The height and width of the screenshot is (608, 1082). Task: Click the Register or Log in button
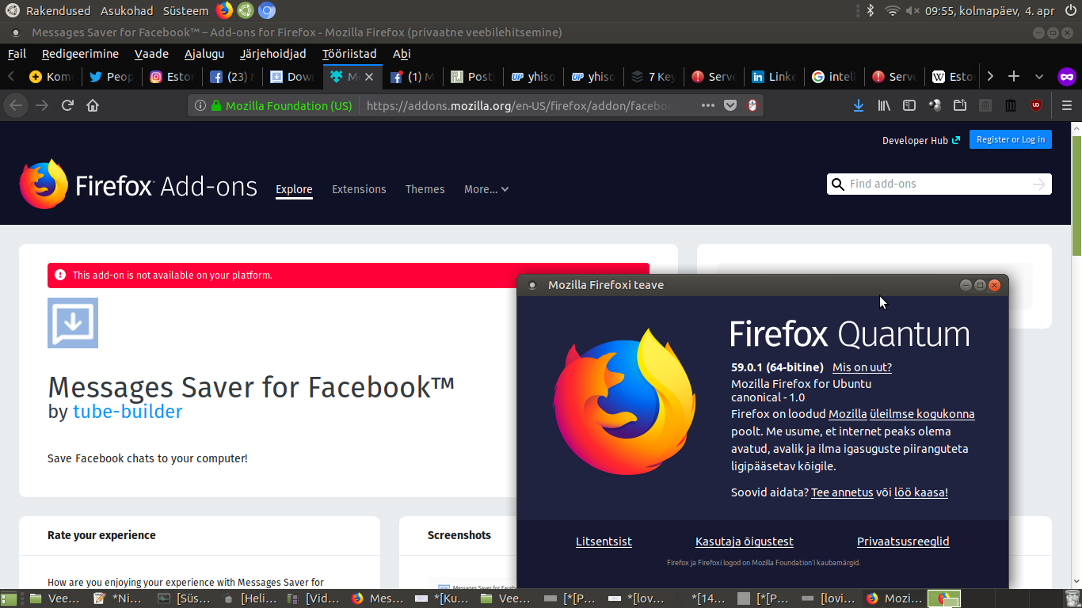tap(1010, 139)
